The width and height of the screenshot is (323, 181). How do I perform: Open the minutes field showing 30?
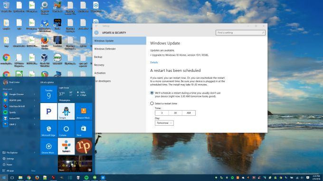pyautogui.click(x=175, y=113)
